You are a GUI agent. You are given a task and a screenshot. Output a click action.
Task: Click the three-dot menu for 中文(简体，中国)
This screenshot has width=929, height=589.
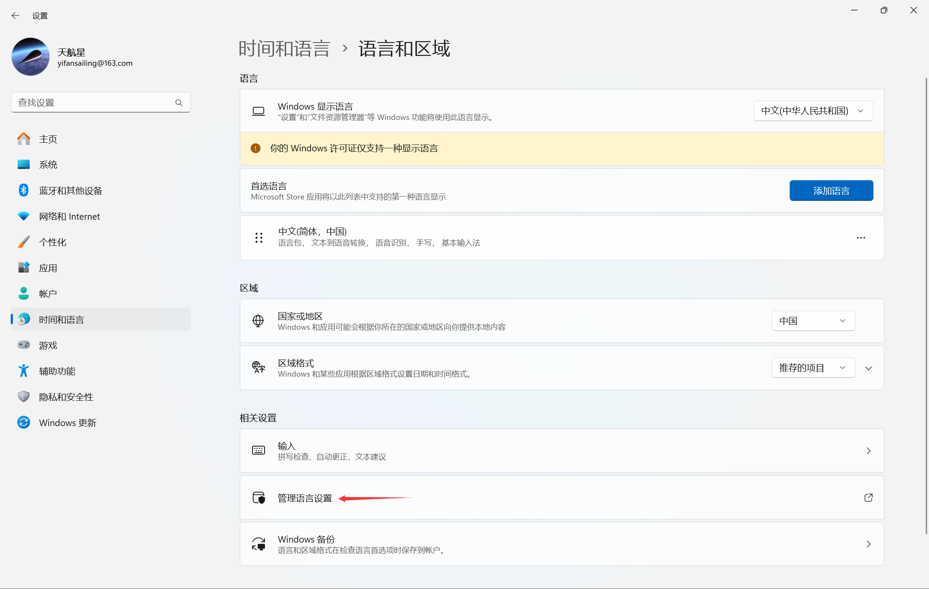[861, 238]
